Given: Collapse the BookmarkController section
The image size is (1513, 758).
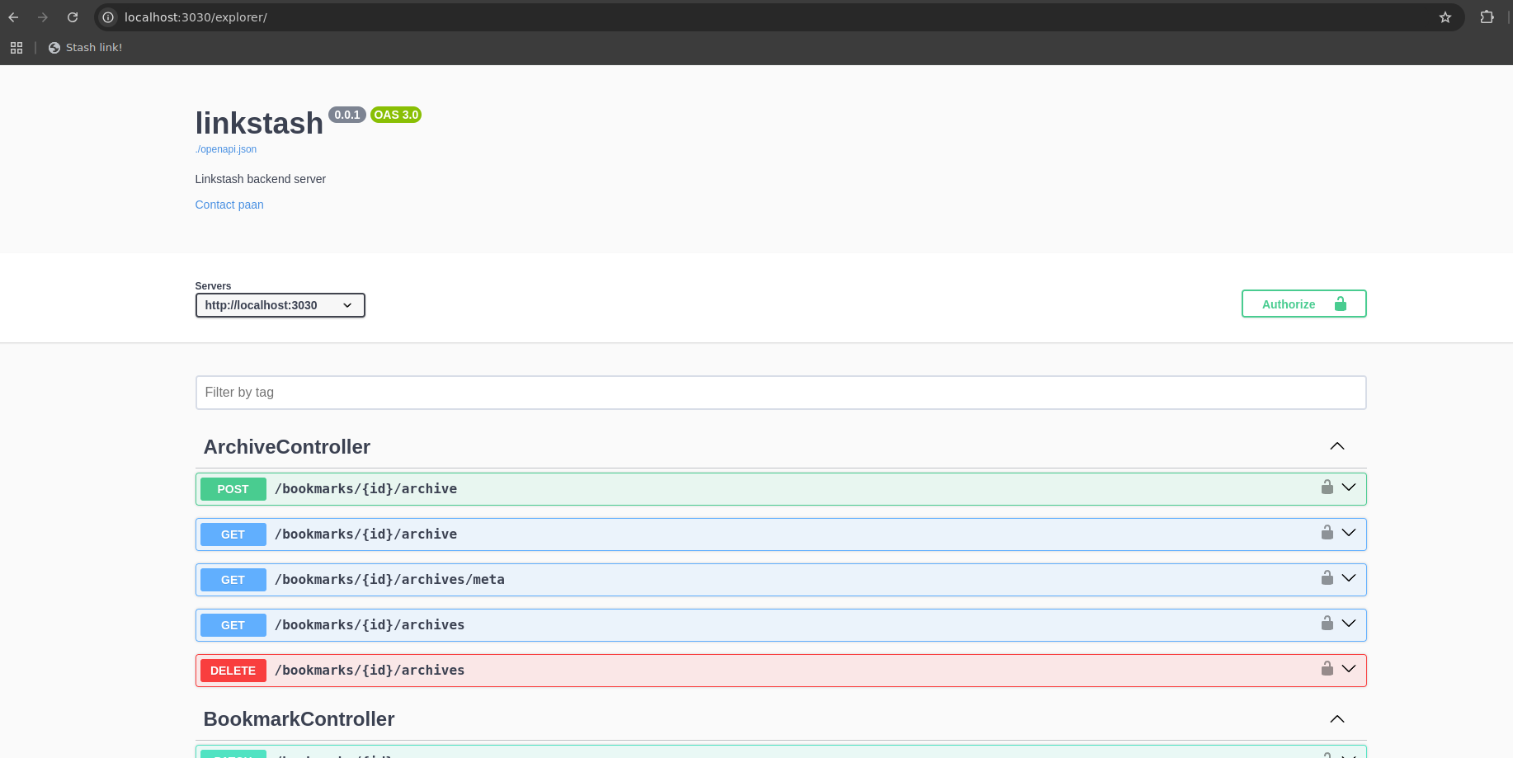Looking at the screenshot, I should click(x=1336, y=719).
